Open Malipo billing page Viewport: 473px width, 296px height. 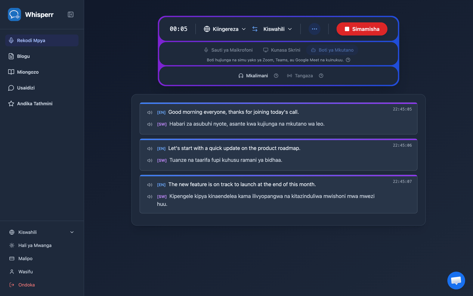tap(42, 258)
